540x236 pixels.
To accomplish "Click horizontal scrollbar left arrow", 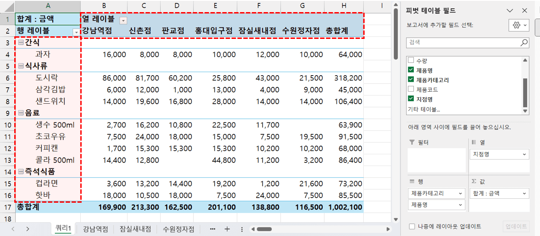I will 253,229.
